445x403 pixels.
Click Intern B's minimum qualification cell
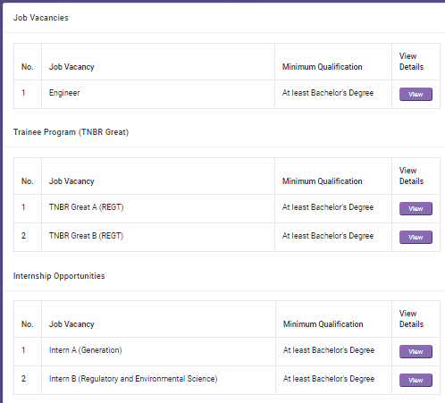click(329, 379)
